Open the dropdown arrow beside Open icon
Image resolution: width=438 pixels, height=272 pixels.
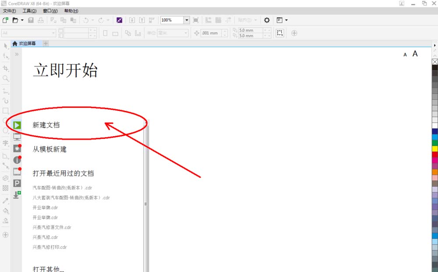pyautogui.click(x=22, y=20)
